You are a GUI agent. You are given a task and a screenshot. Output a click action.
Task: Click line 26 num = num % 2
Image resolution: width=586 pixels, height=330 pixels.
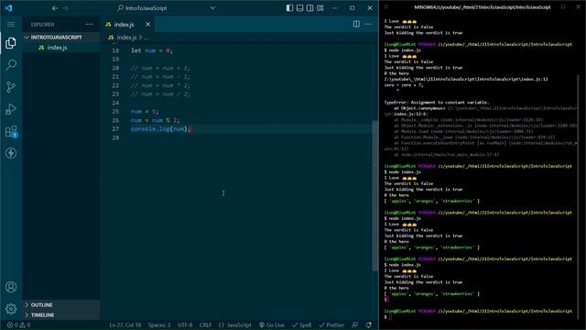pos(155,120)
